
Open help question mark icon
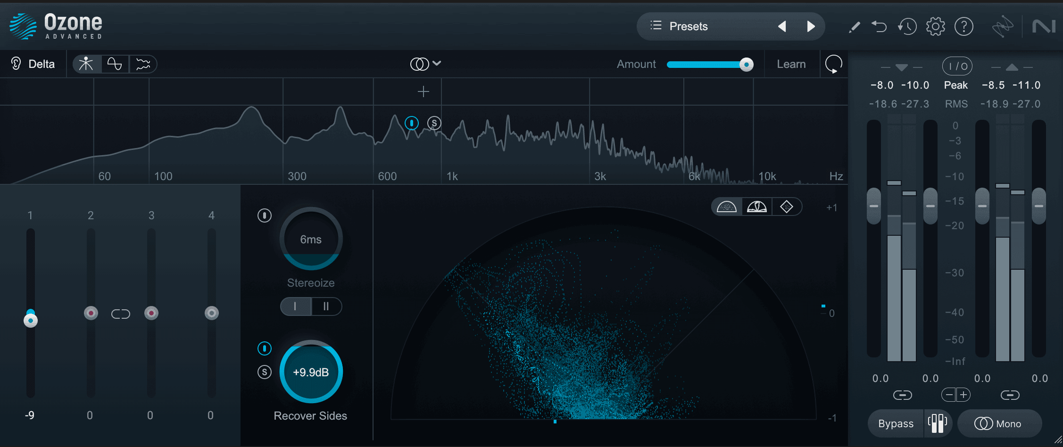[x=963, y=26]
